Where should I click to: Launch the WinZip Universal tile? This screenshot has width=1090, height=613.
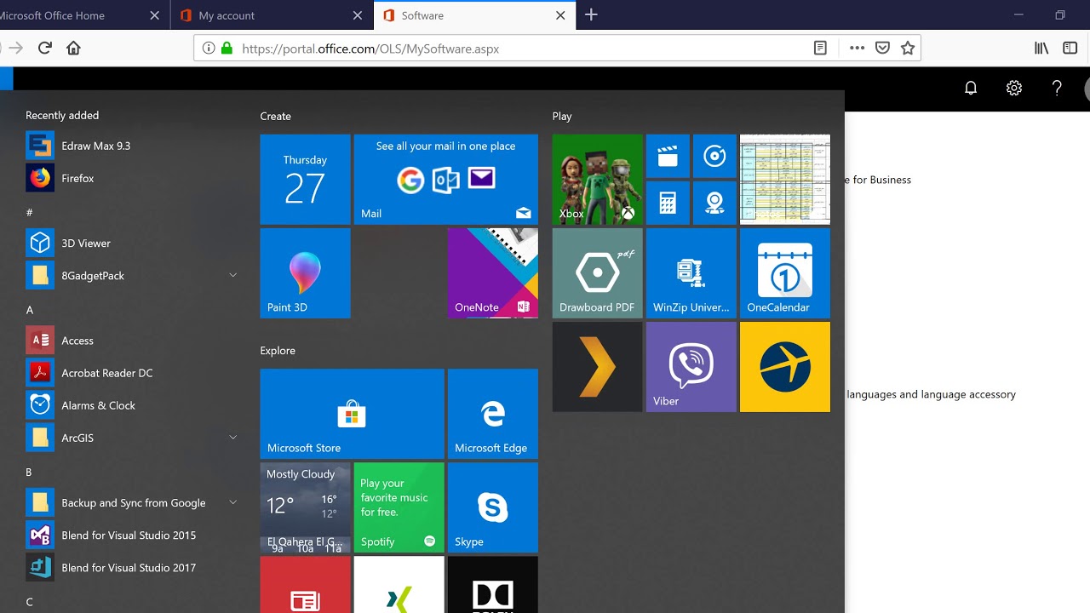click(x=691, y=273)
